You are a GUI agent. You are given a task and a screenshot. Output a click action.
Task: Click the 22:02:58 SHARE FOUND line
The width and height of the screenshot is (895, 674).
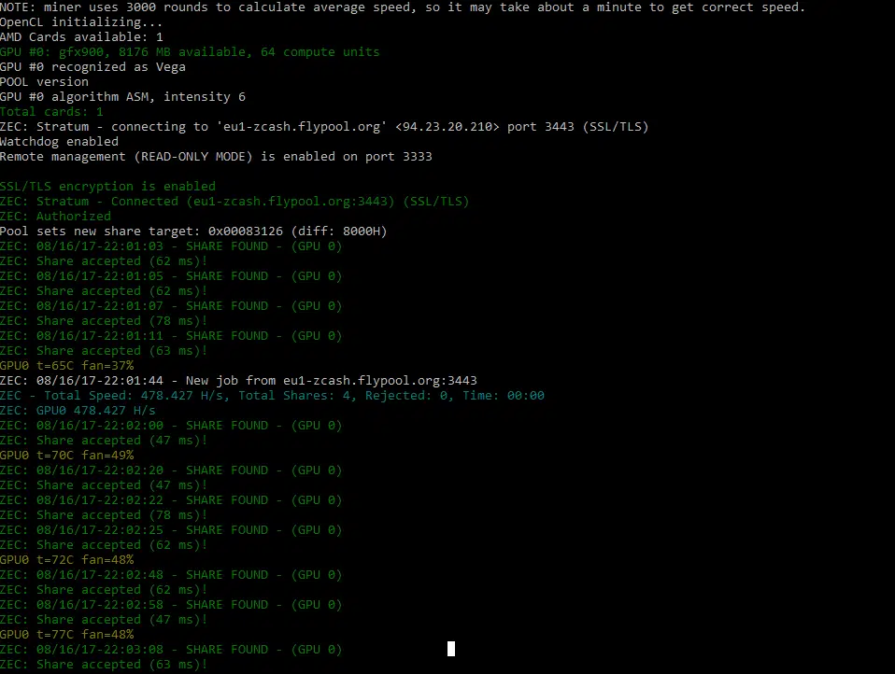pos(171,604)
